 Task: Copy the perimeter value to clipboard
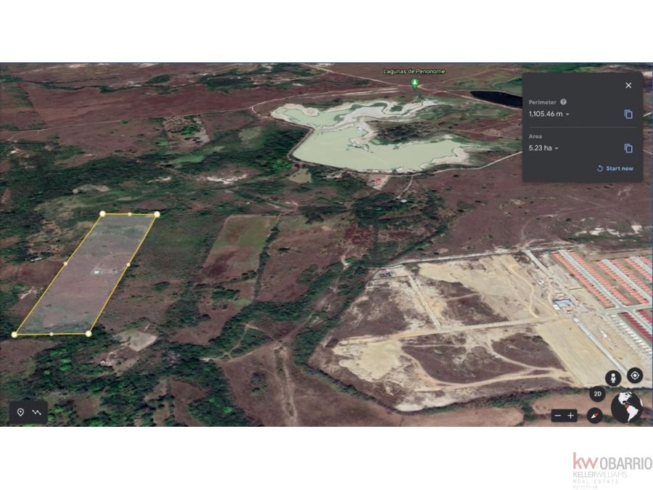coord(628,114)
